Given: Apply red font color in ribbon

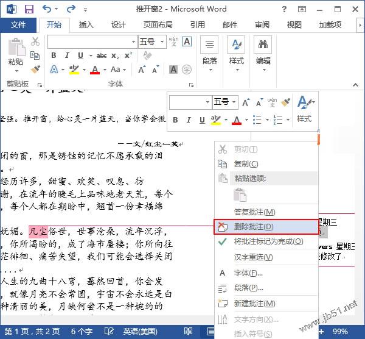Looking at the screenshot, I should tap(95, 70).
